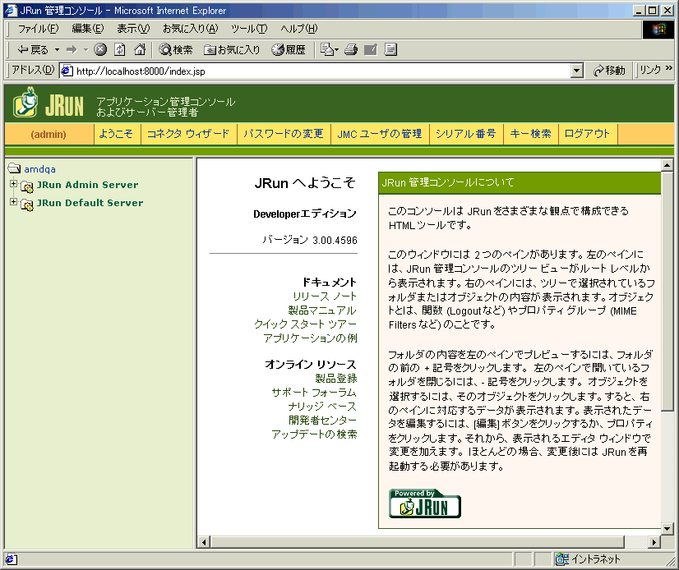Click the Print toolbar icon

click(x=351, y=50)
